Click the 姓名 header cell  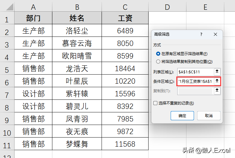pos(77,18)
